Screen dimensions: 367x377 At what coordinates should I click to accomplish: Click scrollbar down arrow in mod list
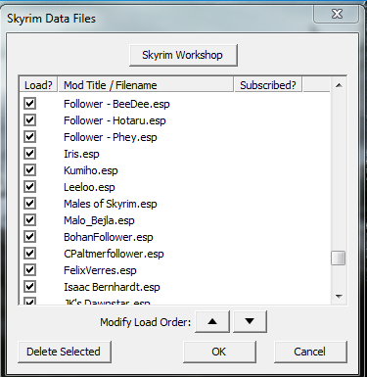(339, 297)
